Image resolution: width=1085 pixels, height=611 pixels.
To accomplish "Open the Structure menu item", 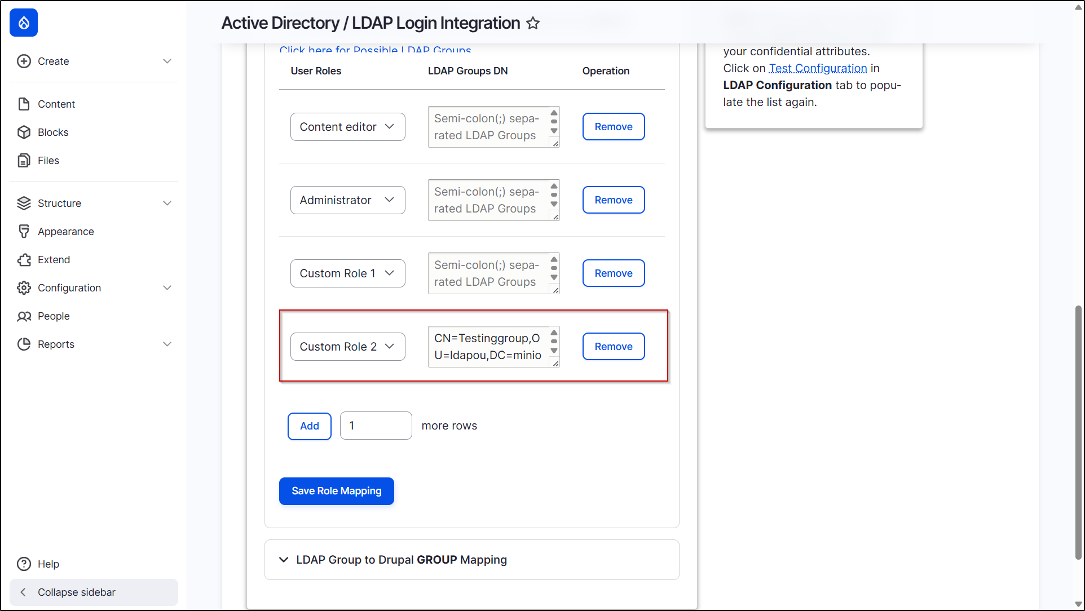I will (59, 203).
